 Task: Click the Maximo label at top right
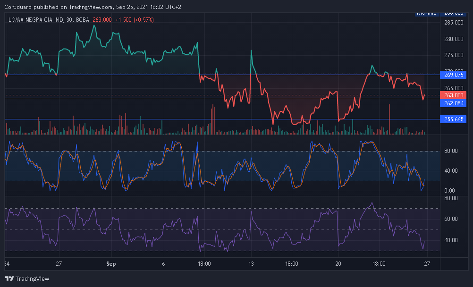[x=427, y=13]
